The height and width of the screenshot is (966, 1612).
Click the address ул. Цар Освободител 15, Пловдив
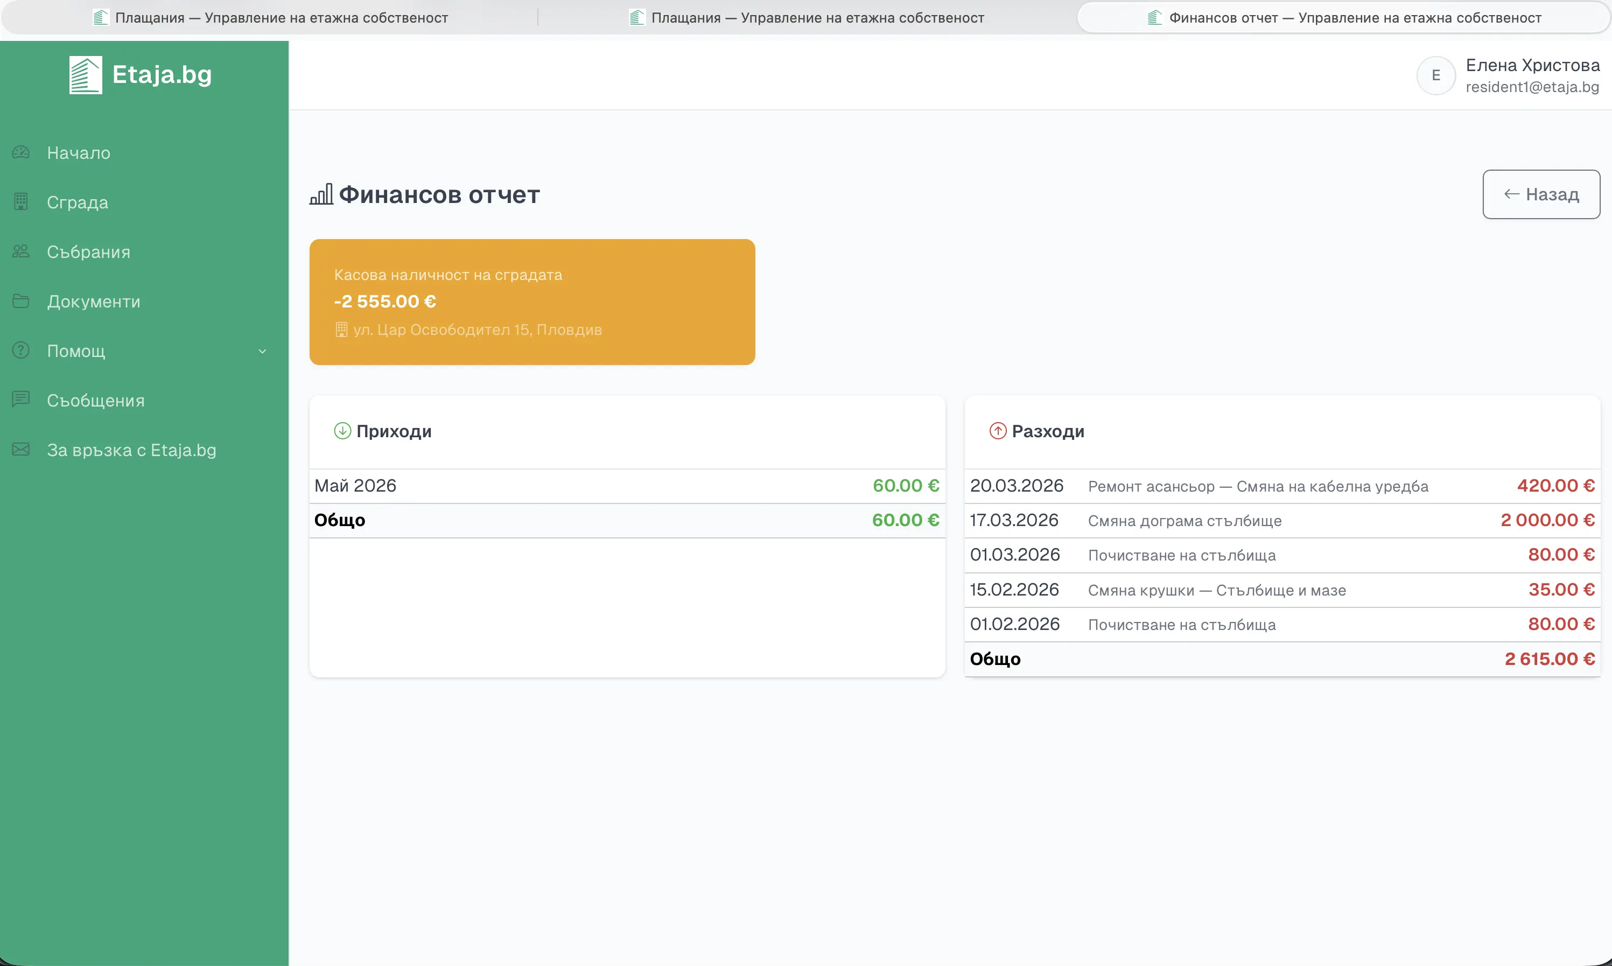coord(478,330)
